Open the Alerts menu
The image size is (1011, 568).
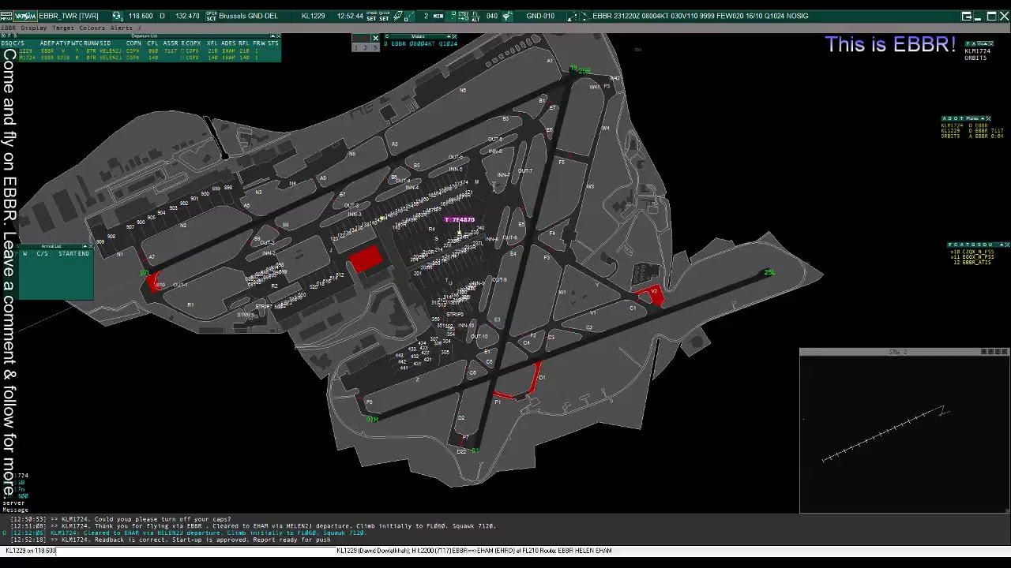click(x=122, y=28)
